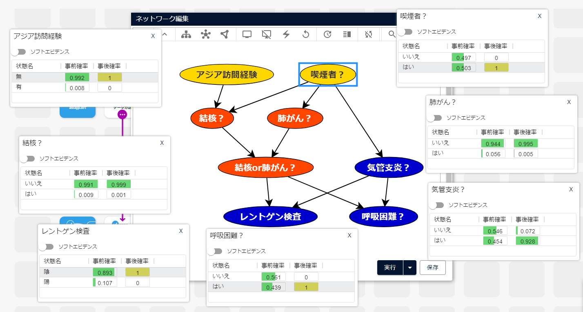The height and width of the screenshot is (312, 583).
Task: Close the 結核？ panel
Action: tap(162, 143)
